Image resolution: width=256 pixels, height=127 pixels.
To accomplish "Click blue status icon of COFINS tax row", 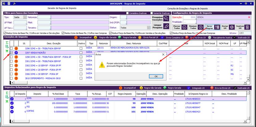I will [x=12, y=112].
